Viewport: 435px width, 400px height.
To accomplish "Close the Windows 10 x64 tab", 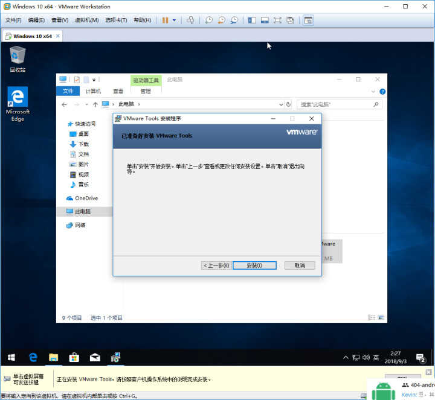I will [58, 36].
